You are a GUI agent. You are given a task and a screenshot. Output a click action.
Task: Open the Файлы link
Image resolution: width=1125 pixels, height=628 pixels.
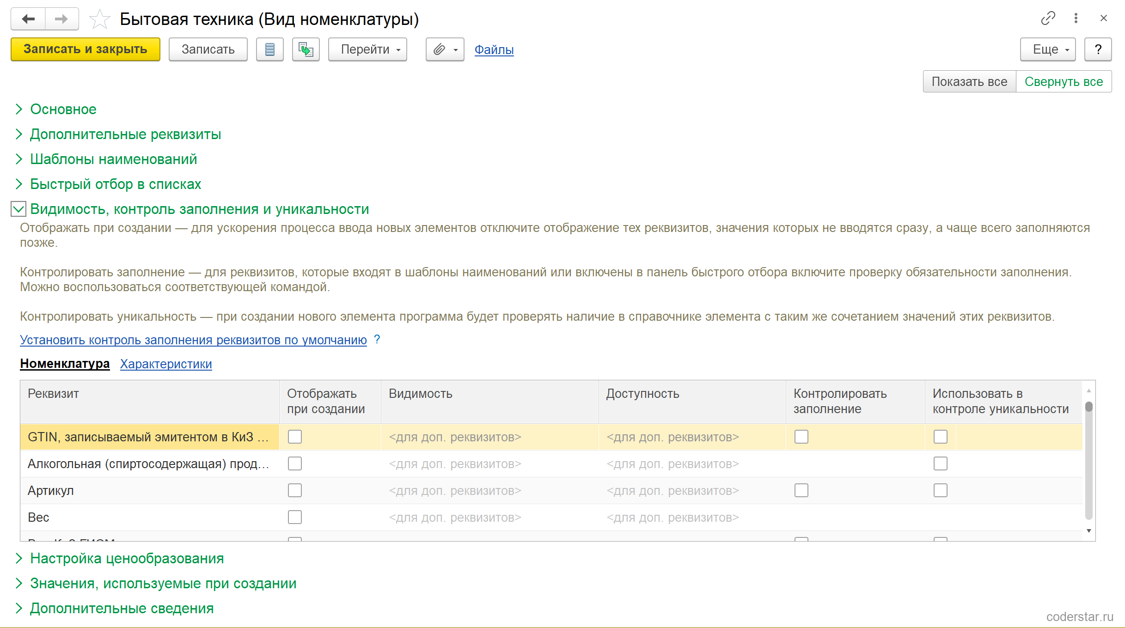(494, 49)
